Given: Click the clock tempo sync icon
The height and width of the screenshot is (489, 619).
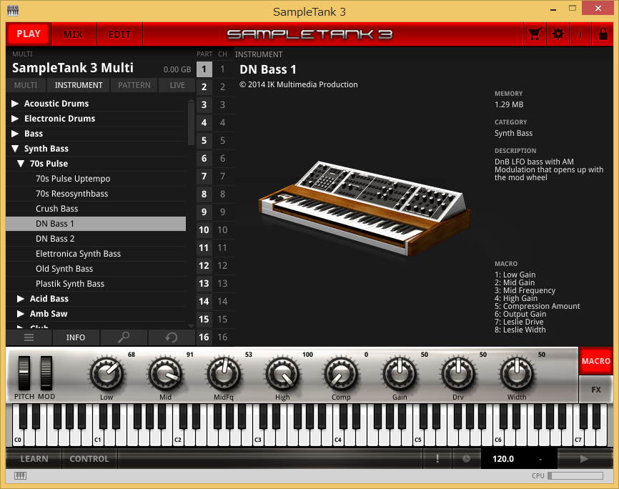Looking at the screenshot, I should pos(466,458).
